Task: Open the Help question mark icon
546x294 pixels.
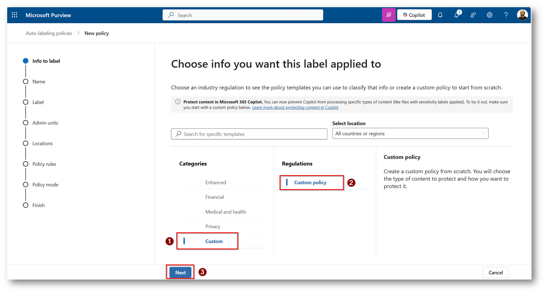Action: [x=506, y=15]
